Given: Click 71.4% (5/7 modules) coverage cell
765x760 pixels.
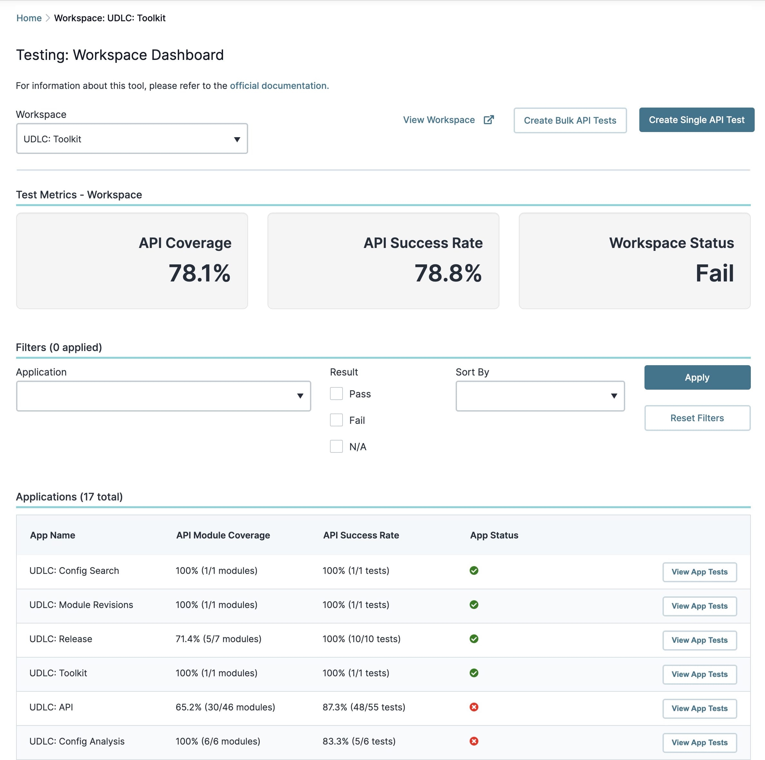Looking at the screenshot, I should click(218, 638).
